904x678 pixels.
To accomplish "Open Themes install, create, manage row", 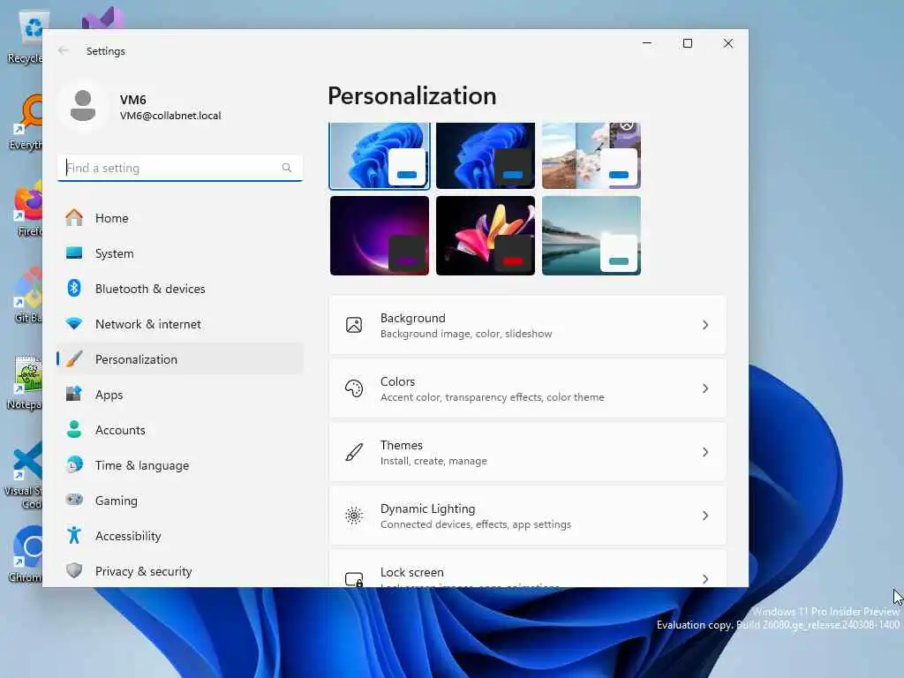I will pyautogui.click(x=528, y=452).
